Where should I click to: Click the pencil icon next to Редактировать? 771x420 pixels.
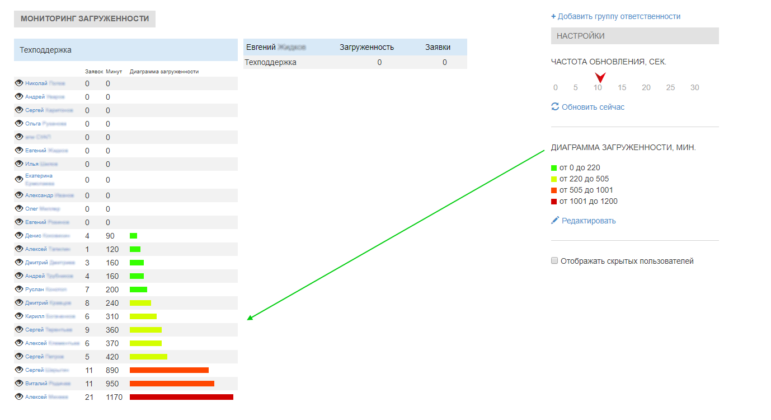tap(555, 221)
